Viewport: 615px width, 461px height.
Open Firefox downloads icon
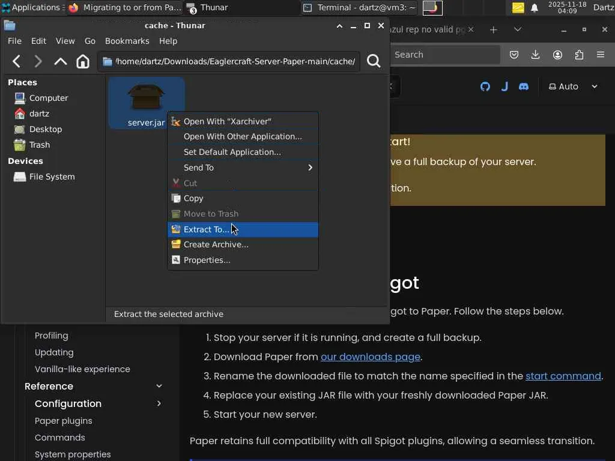(x=535, y=55)
